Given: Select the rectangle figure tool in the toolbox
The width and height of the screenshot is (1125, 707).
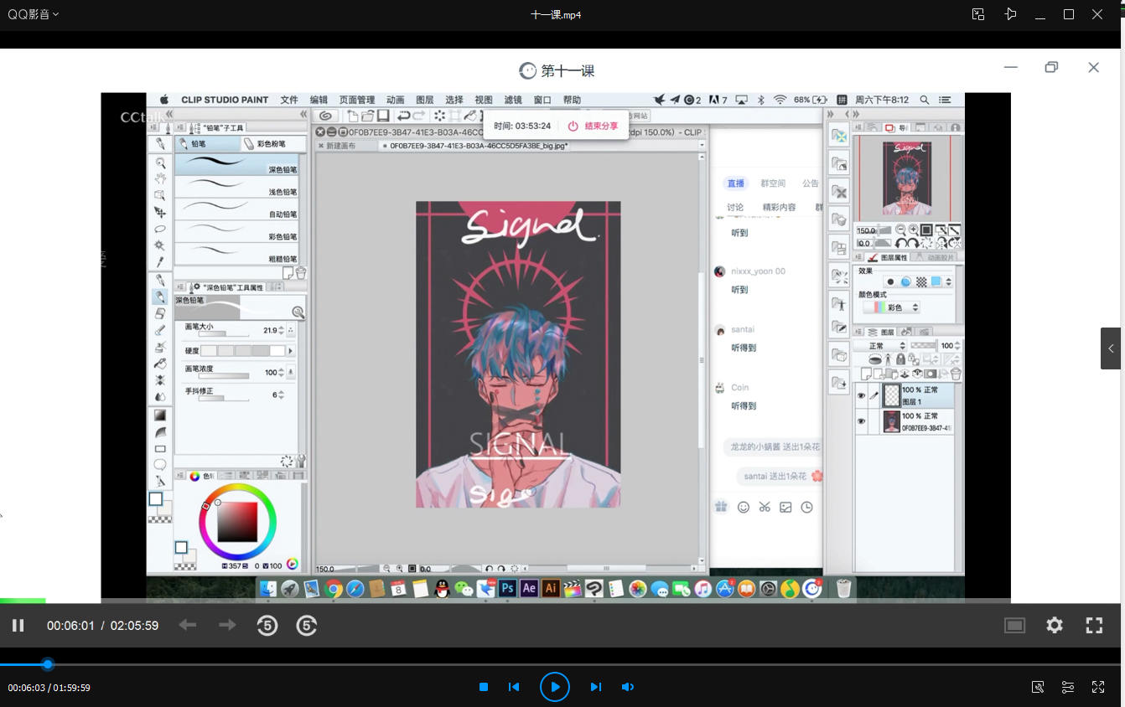Looking at the screenshot, I should (160, 448).
